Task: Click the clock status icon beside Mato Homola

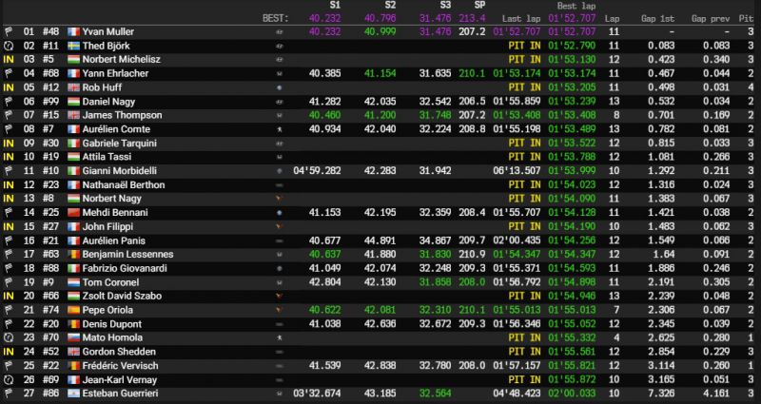Action: [9, 337]
